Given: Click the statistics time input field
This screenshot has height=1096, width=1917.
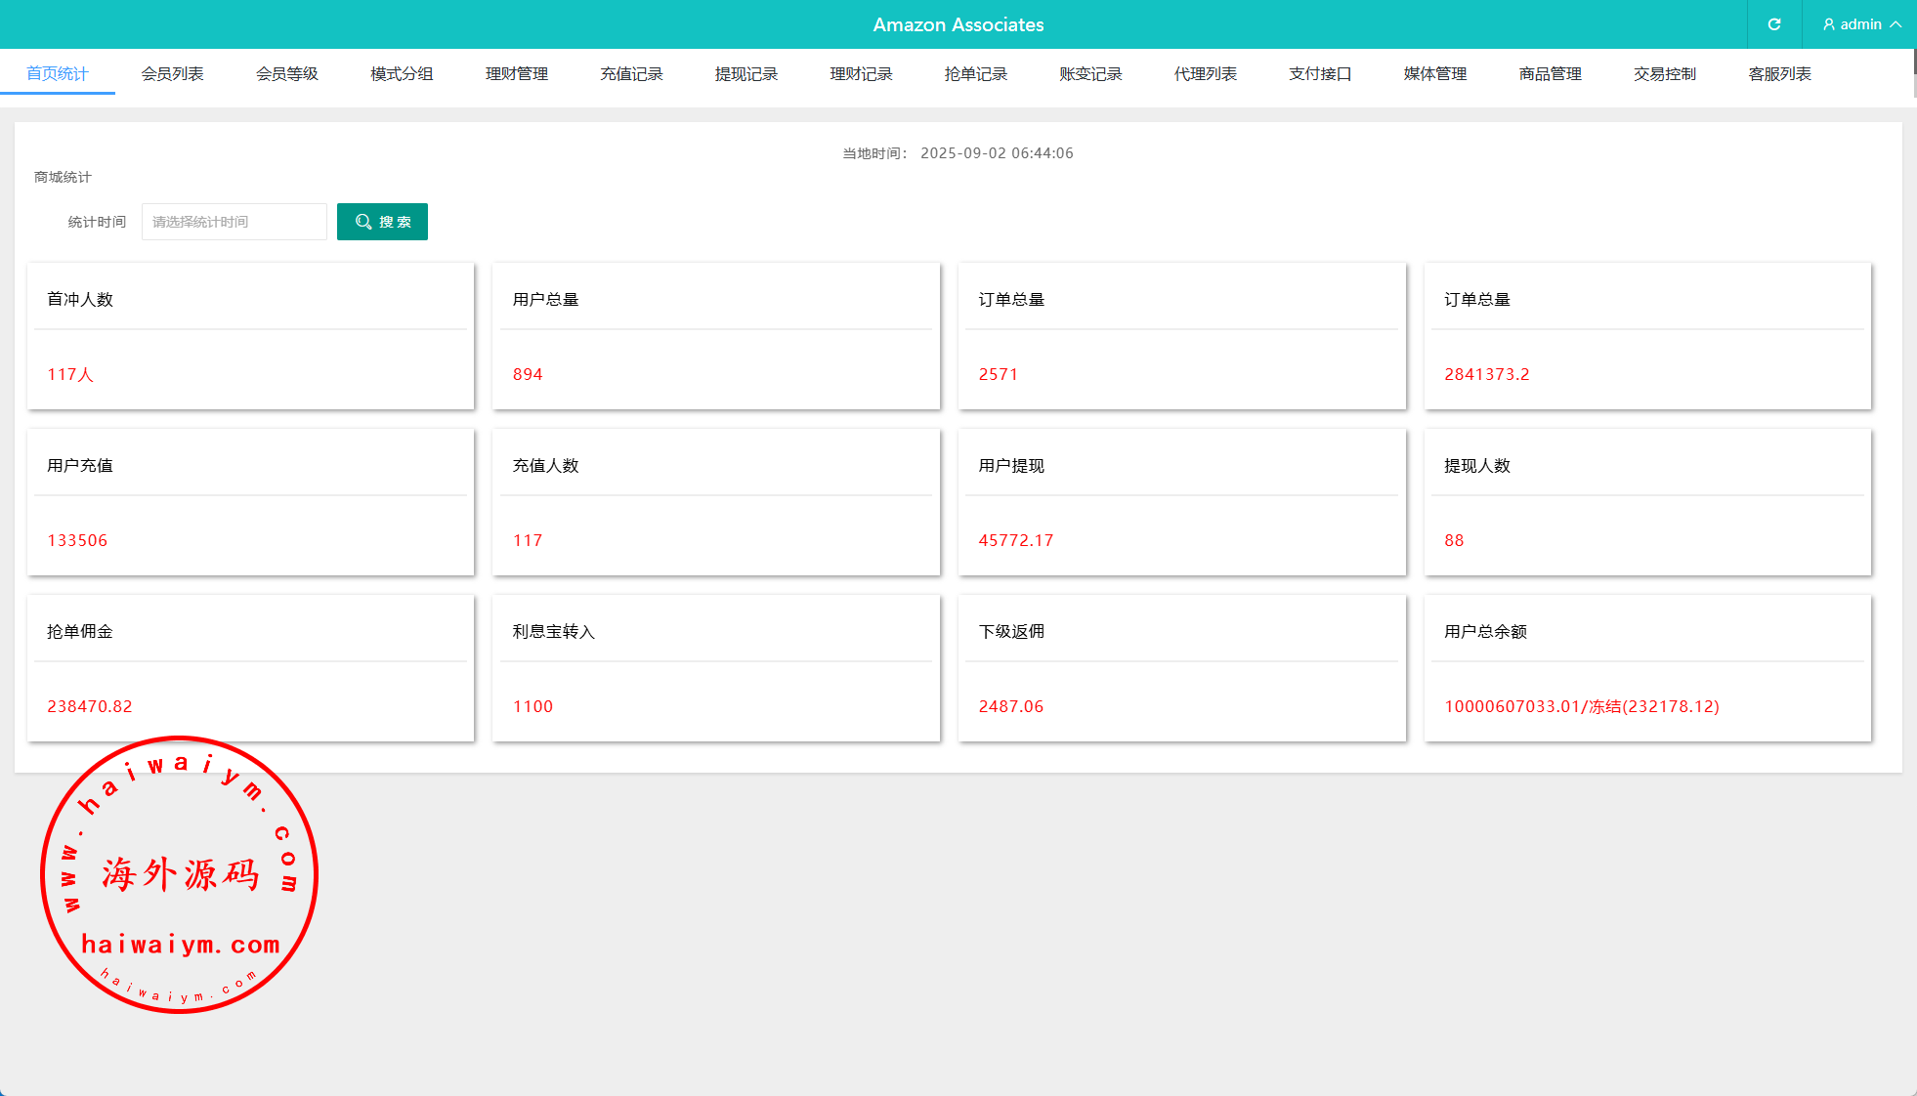Looking at the screenshot, I should 234,222.
